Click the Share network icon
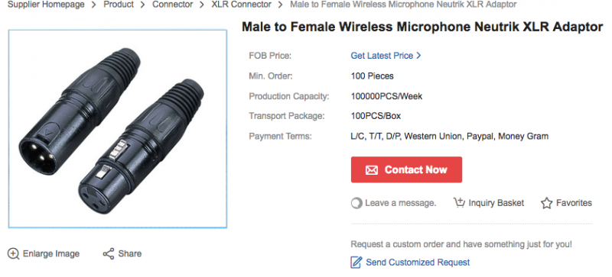This screenshot has width=612, height=277. (109, 254)
